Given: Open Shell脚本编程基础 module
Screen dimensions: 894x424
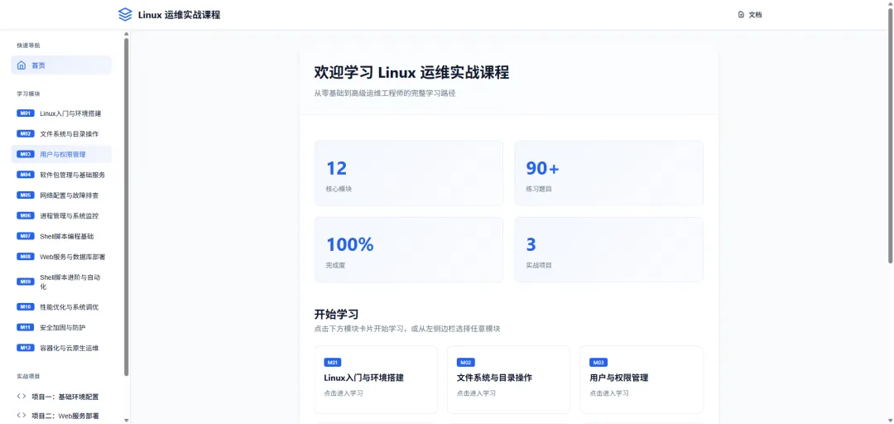Looking at the screenshot, I should 61,236.
